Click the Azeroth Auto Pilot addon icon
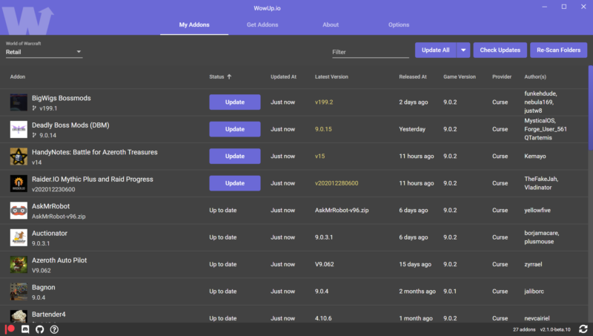 (x=19, y=265)
